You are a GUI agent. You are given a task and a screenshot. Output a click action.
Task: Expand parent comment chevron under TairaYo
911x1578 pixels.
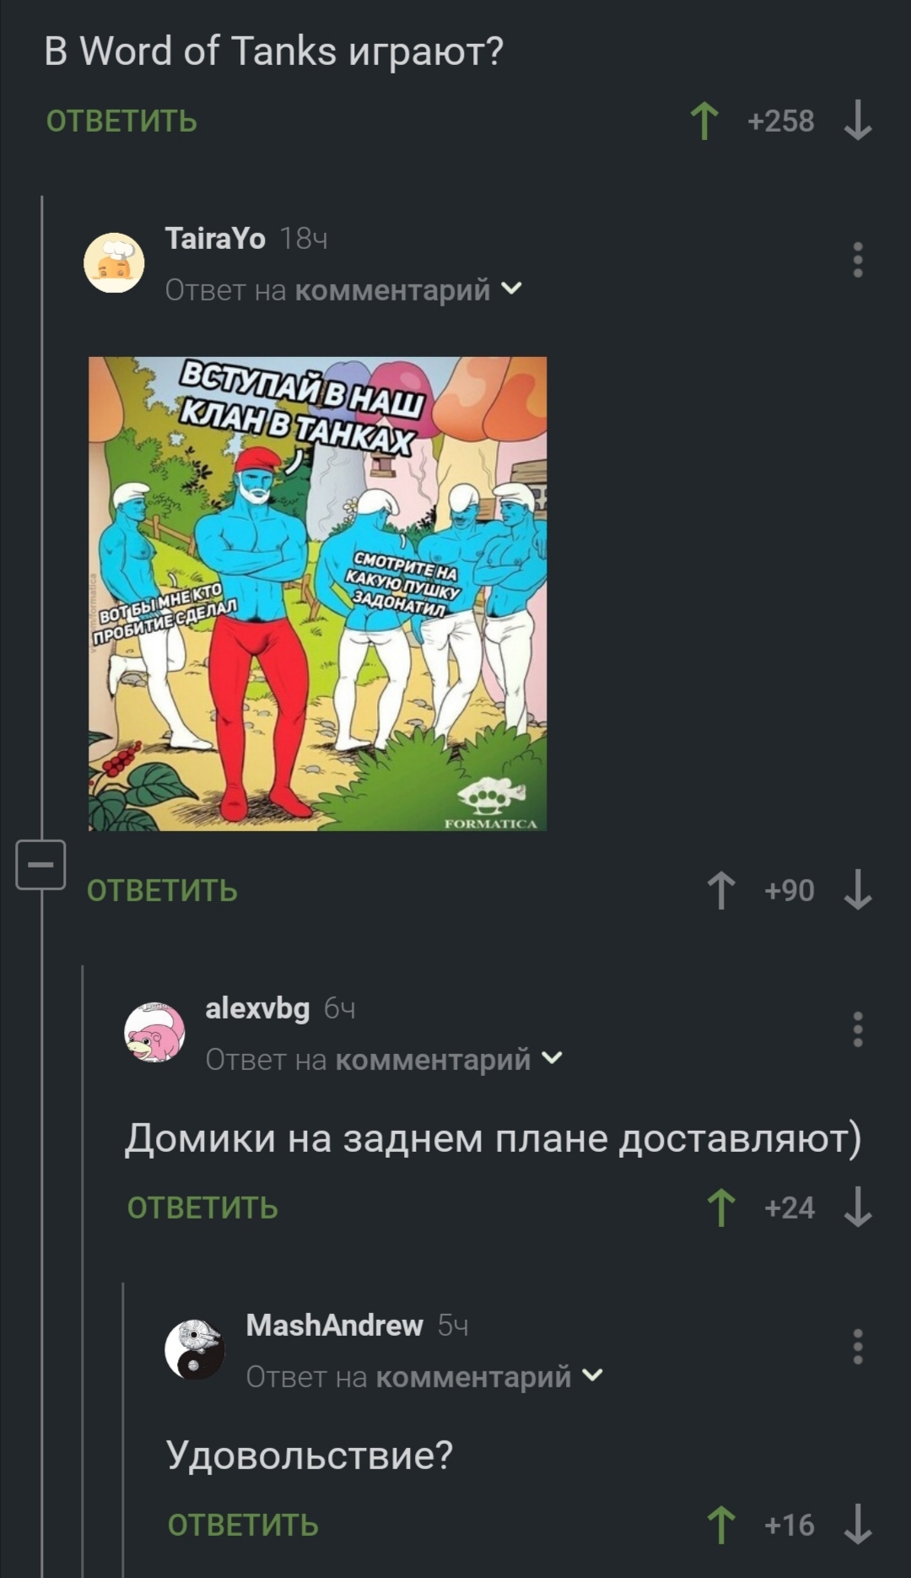pyautogui.click(x=511, y=289)
